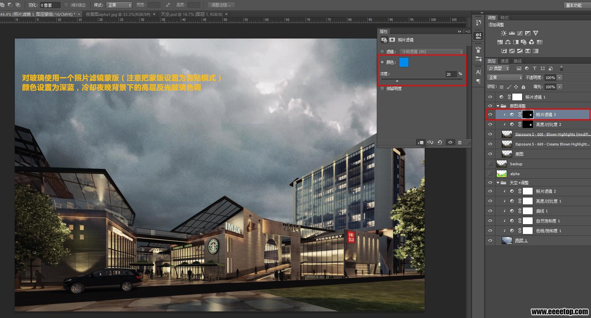Clip adjustment to layer in Properties panel

[420, 142]
